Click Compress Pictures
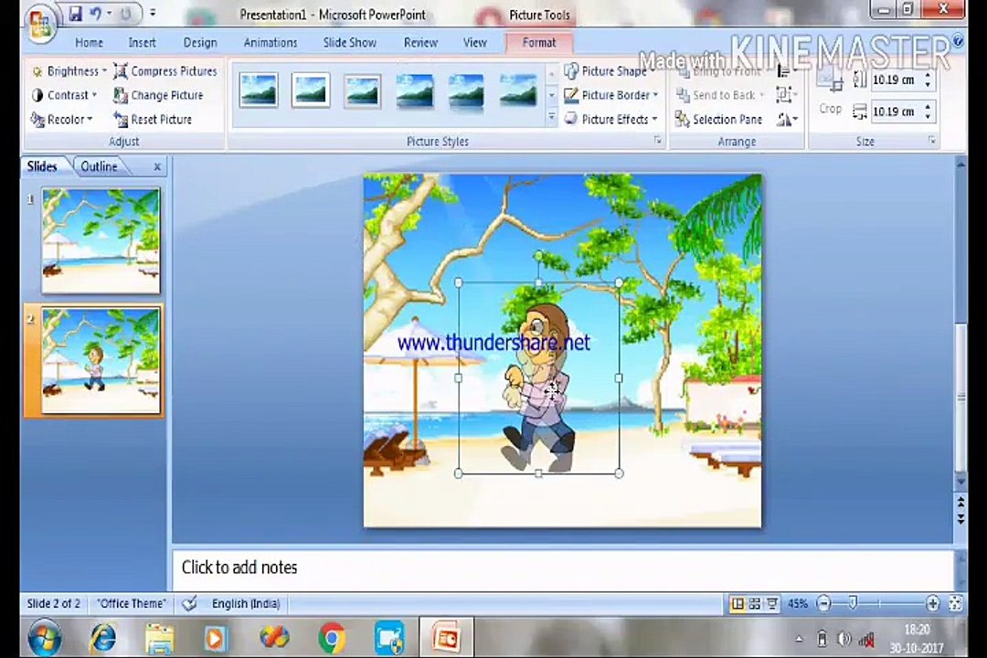This screenshot has width=987, height=658. pyautogui.click(x=165, y=71)
